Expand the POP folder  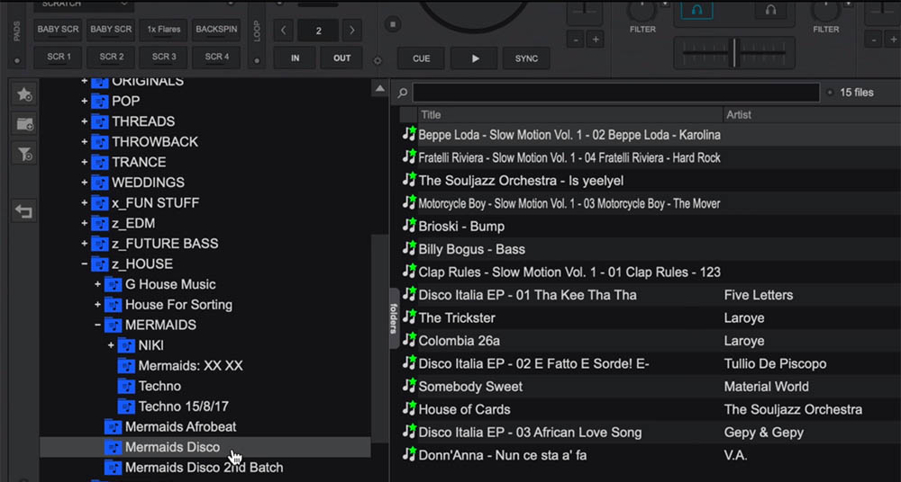point(85,101)
